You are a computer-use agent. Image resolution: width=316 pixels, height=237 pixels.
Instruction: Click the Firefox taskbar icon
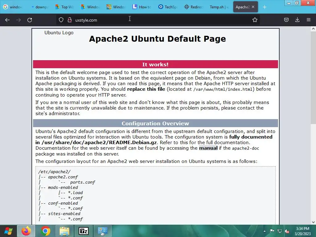click(26, 231)
